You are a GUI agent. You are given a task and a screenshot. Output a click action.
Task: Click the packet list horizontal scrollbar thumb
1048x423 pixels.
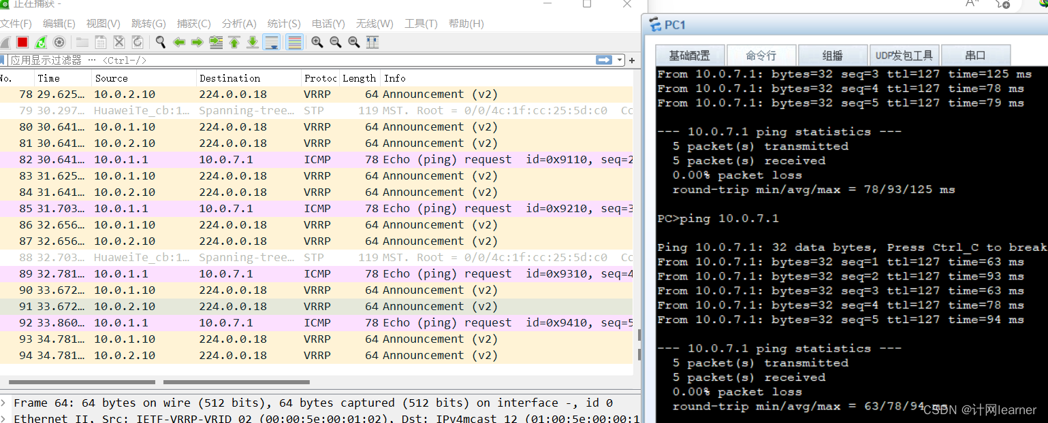click(x=82, y=382)
